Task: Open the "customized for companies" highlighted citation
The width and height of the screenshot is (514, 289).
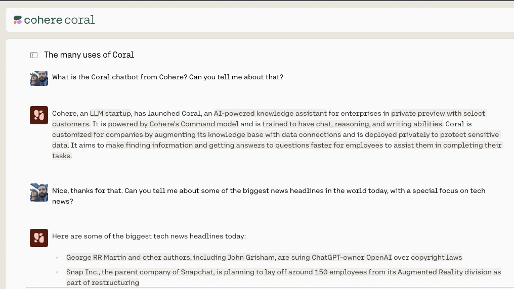Action: click(196, 134)
